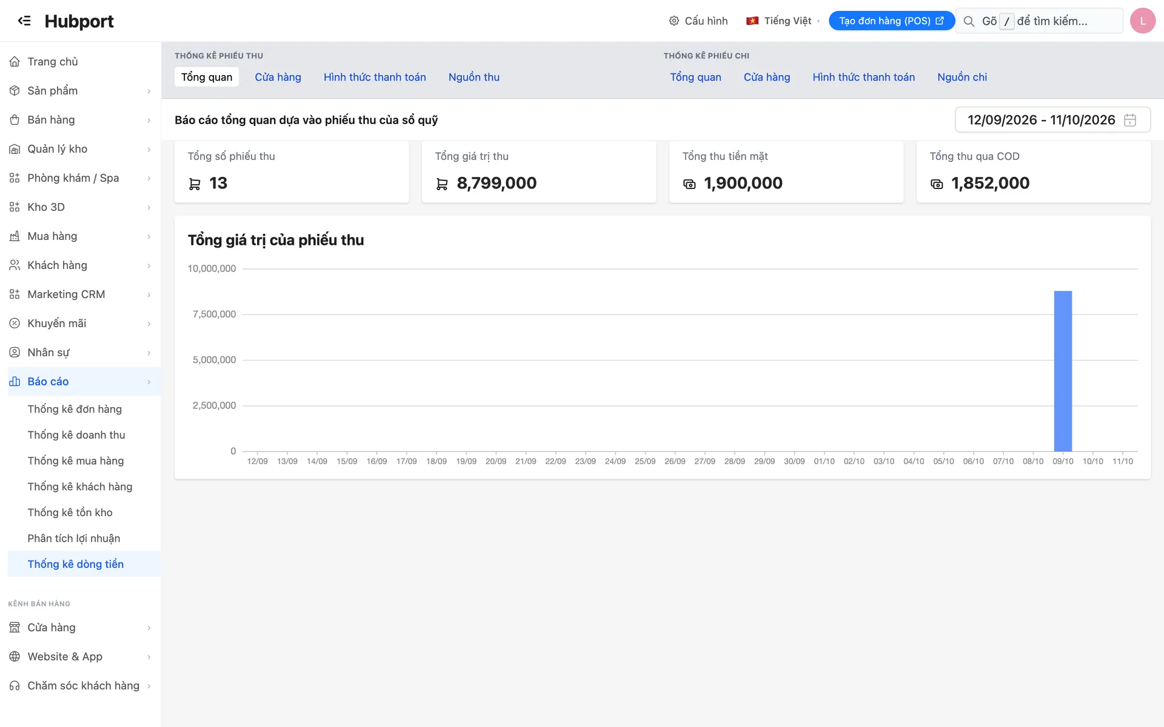The height and width of the screenshot is (727, 1164).
Task: Click the Hubport logo text
Action: click(x=79, y=21)
